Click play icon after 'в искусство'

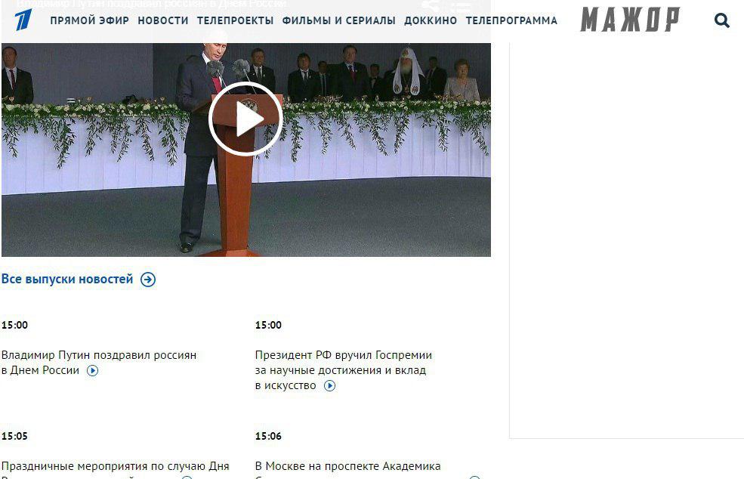pyautogui.click(x=330, y=386)
